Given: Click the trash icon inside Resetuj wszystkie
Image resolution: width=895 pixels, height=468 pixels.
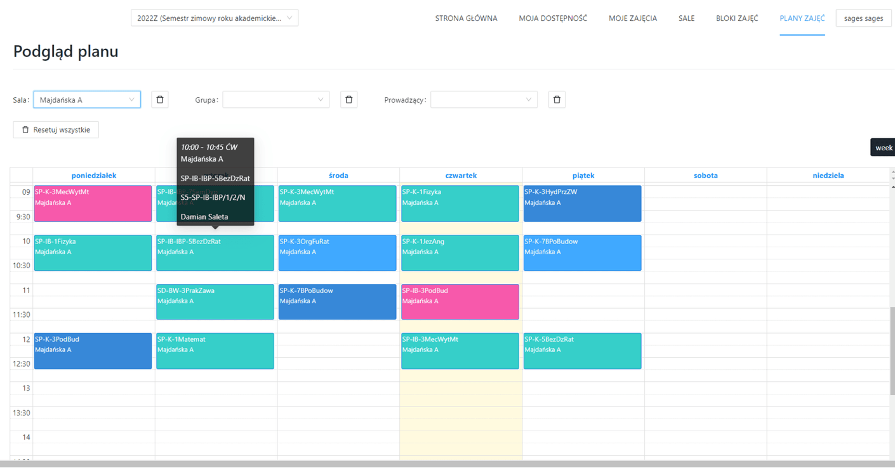Looking at the screenshot, I should pos(27,129).
